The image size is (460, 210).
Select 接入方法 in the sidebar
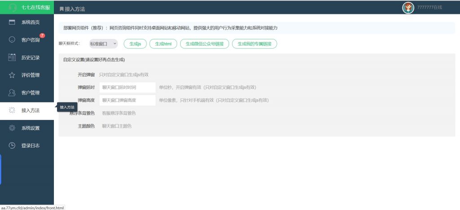pyautogui.click(x=27, y=110)
